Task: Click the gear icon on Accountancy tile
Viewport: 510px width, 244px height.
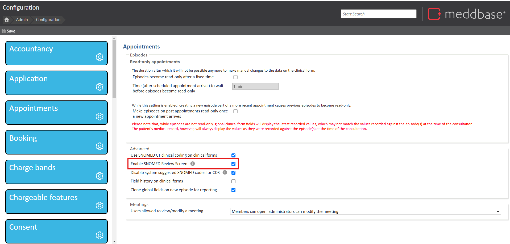Action: 99,57
